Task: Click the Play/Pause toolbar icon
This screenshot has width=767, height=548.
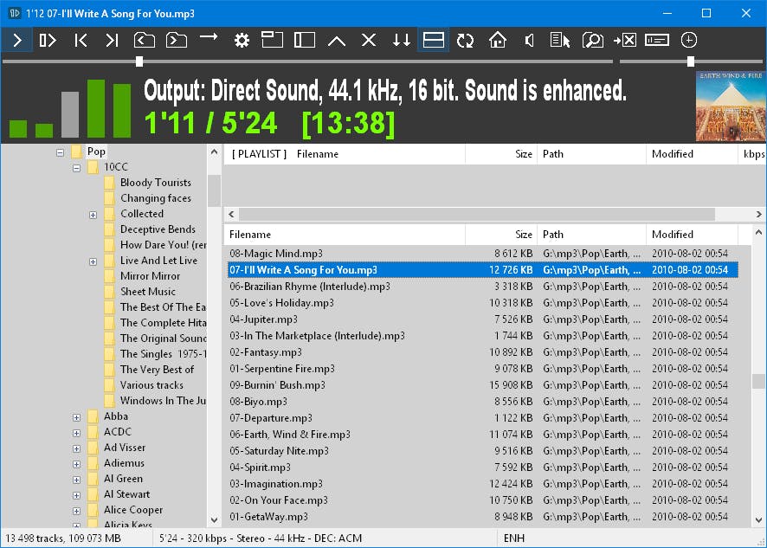Action: click(x=48, y=40)
